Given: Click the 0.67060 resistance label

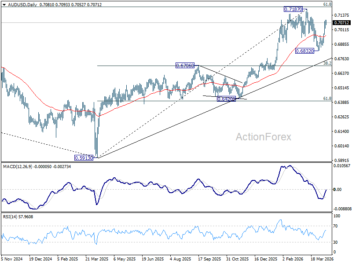Looking at the screenshot, I should pyautogui.click(x=185, y=66).
